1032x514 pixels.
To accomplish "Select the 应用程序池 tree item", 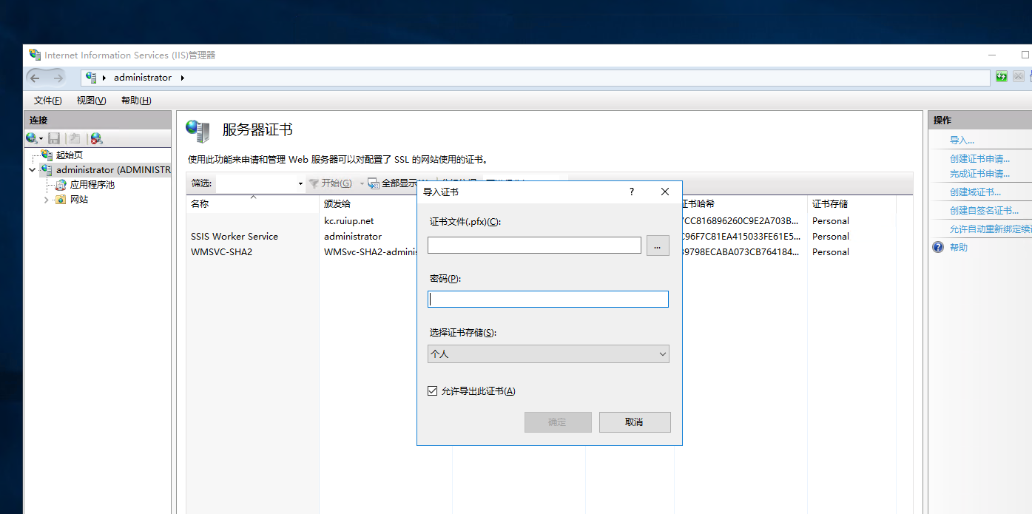I will tap(92, 185).
